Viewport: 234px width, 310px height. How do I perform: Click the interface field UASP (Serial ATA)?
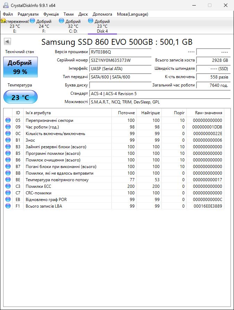tap(120, 69)
